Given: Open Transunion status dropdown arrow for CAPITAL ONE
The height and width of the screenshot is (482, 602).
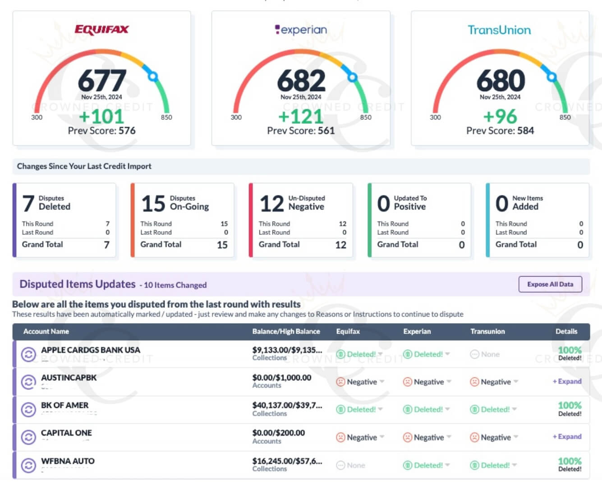Looking at the screenshot, I should click(516, 437).
